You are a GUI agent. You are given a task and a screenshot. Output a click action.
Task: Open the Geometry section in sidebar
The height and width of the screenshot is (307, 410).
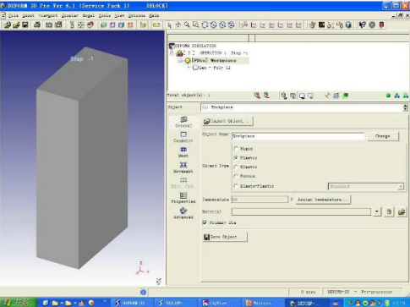pyautogui.click(x=183, y=137)
